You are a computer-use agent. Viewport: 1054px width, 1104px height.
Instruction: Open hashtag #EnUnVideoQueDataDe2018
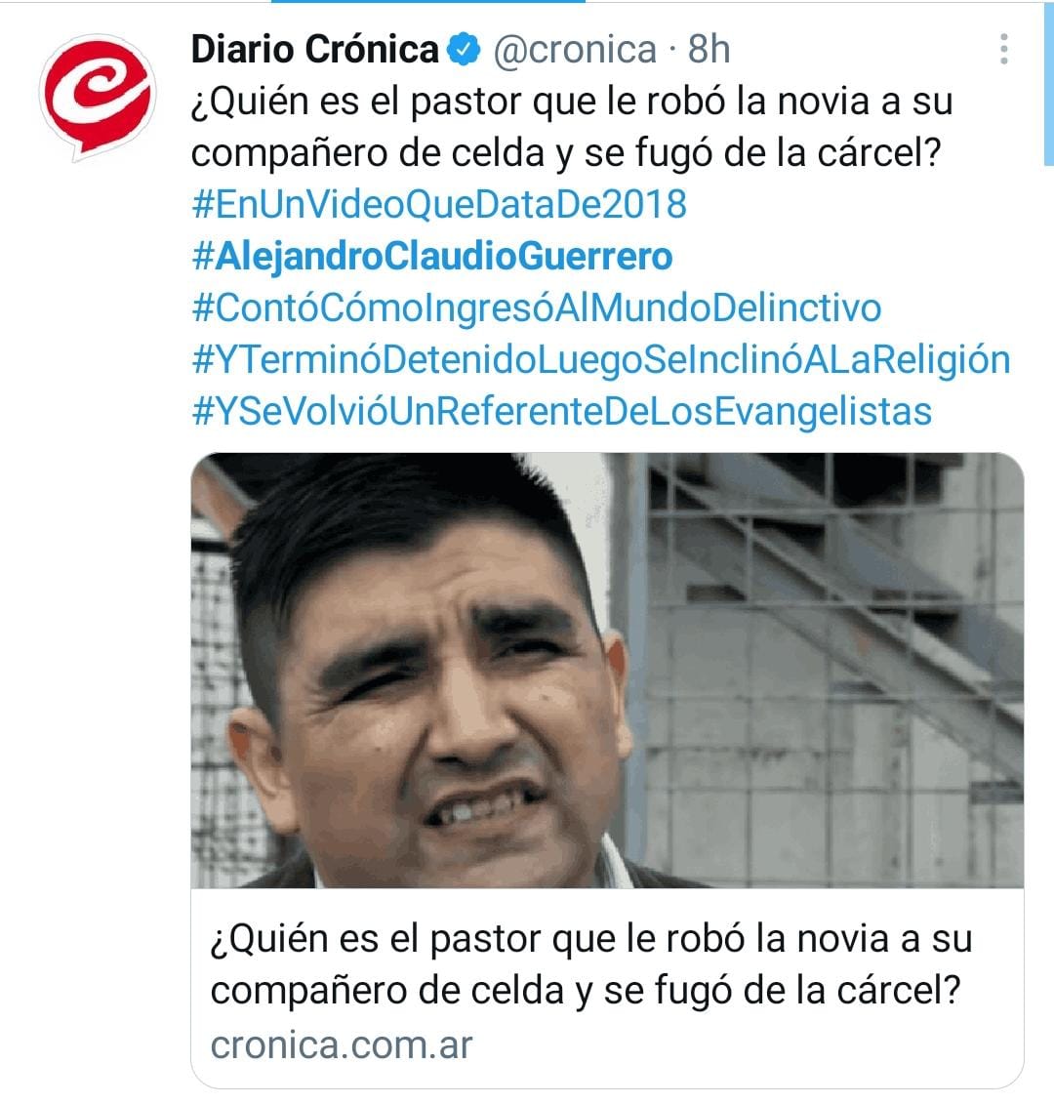point(439,205)
